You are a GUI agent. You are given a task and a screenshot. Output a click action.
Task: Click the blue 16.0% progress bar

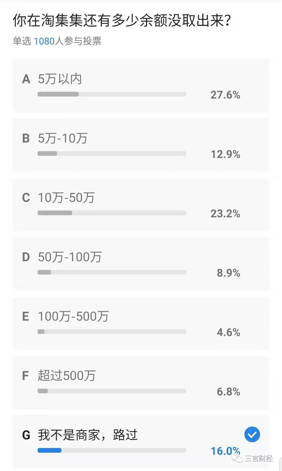coord(112,450)
